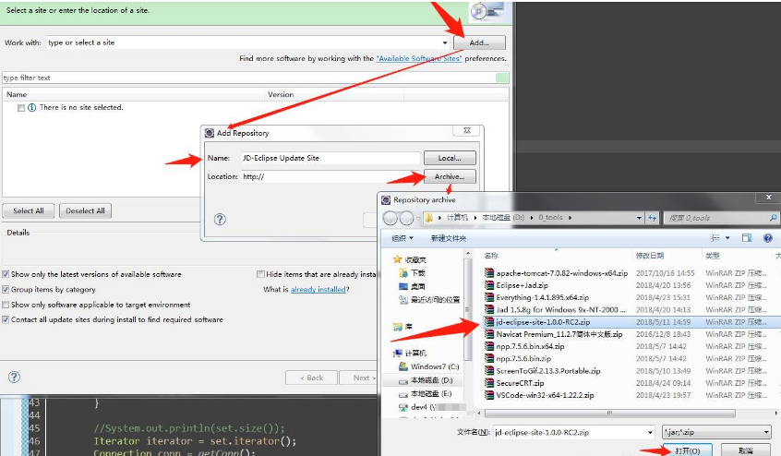Click the Name column header in Install list
Image resolution: width=781 pixels, height=456 pixels.
coord(133,94)
